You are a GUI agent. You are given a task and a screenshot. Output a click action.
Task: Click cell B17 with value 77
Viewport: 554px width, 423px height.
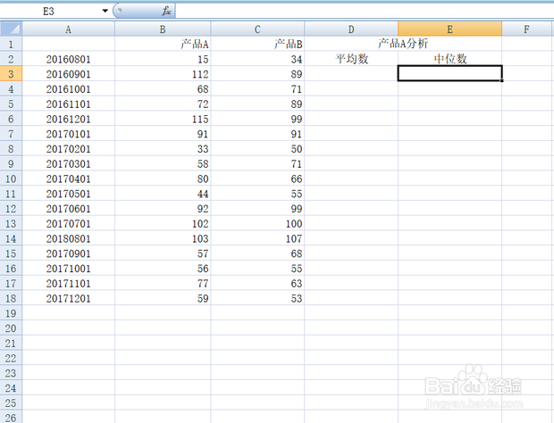click(163, 283)
